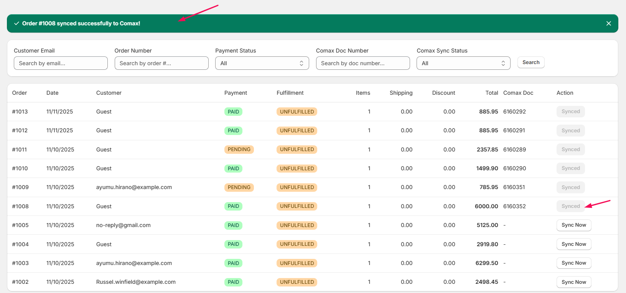Image resolution: width=626 pixels, height=293 pixels.
Task: Click the Synced button for order #1008
Action: coord(570,206)
